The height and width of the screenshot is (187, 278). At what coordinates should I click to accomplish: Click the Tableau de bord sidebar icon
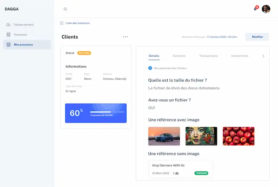9,25
